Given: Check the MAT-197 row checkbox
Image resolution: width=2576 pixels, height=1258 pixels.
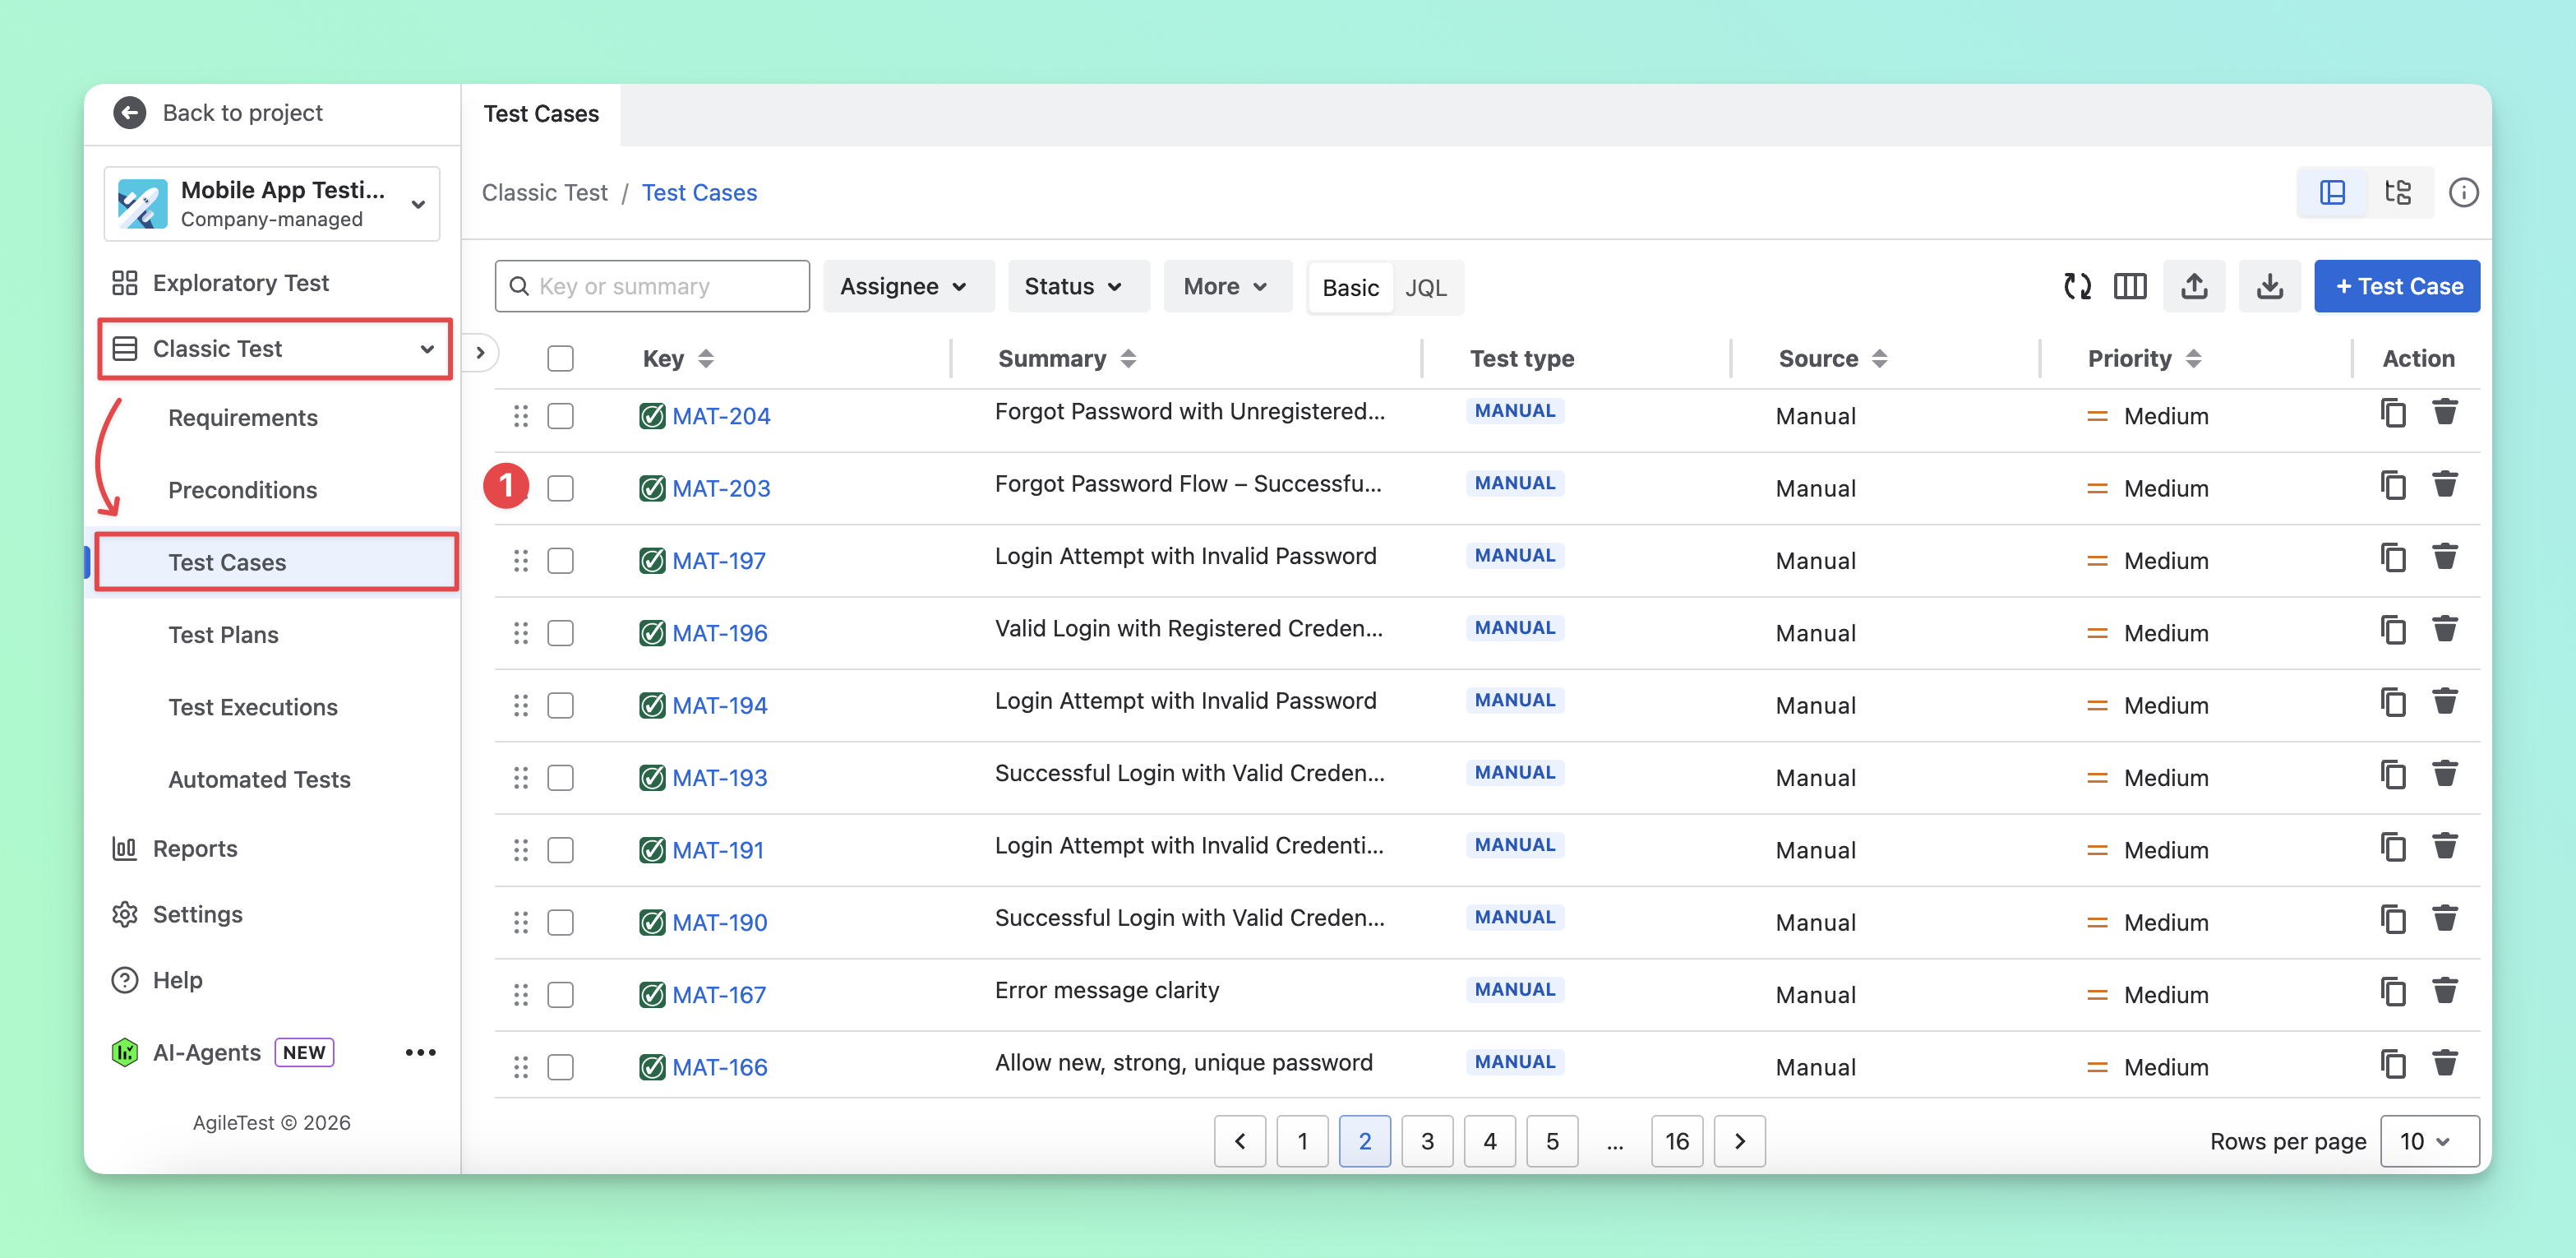Looking at the screenshot, I should tap(560, 560).
